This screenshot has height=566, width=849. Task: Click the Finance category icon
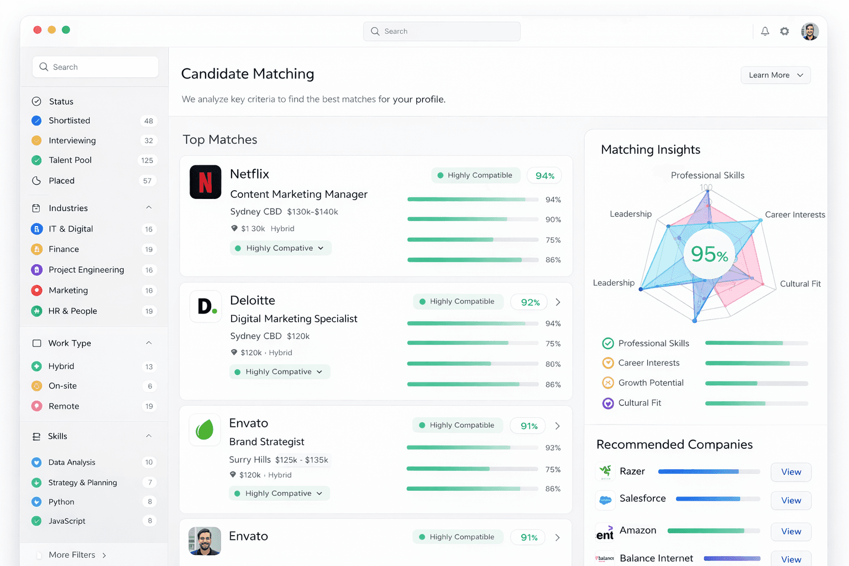36,249
